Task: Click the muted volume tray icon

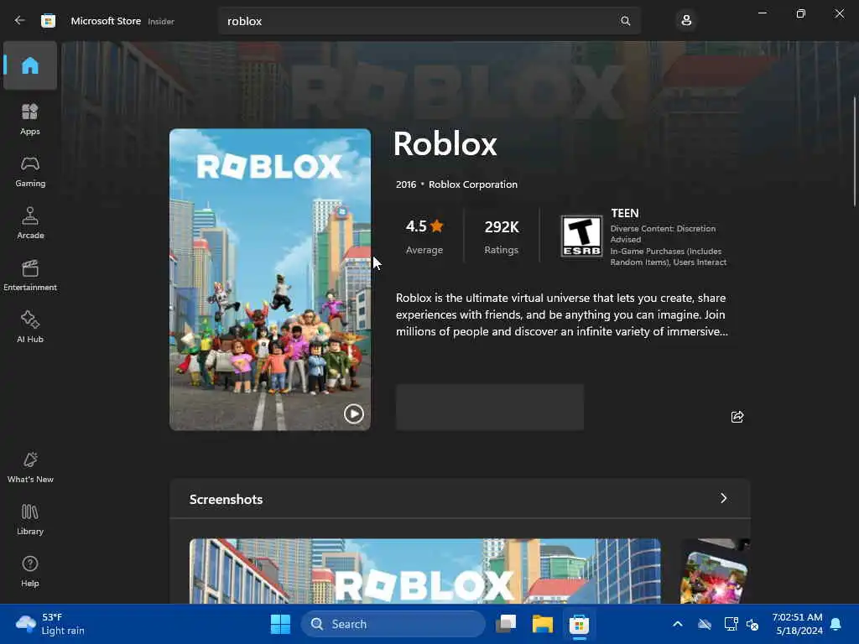Action: tap(752, 624)
